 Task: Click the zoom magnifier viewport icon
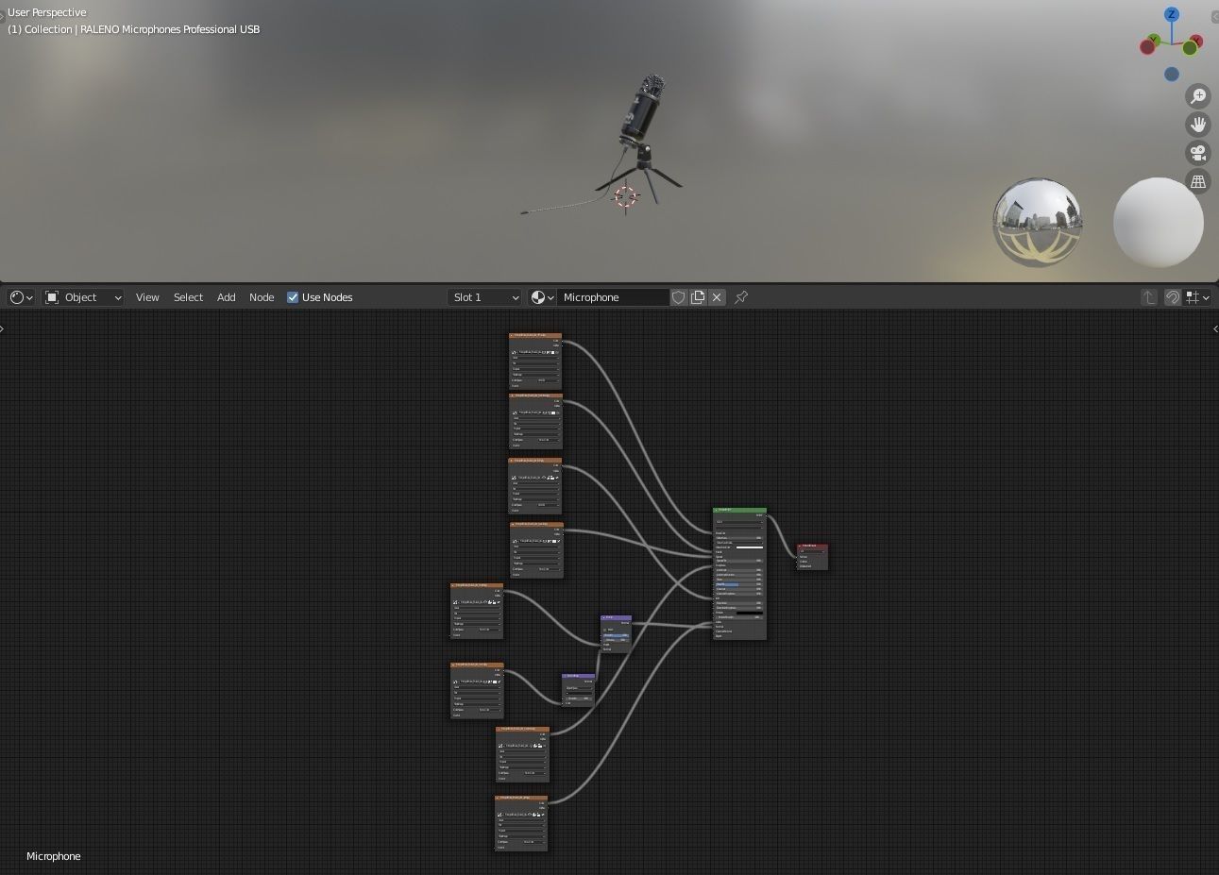pos(1198,95)
